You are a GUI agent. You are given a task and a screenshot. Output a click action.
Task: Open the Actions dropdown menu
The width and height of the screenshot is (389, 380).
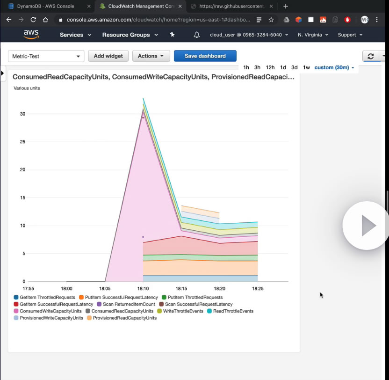[x=151, y=56]
